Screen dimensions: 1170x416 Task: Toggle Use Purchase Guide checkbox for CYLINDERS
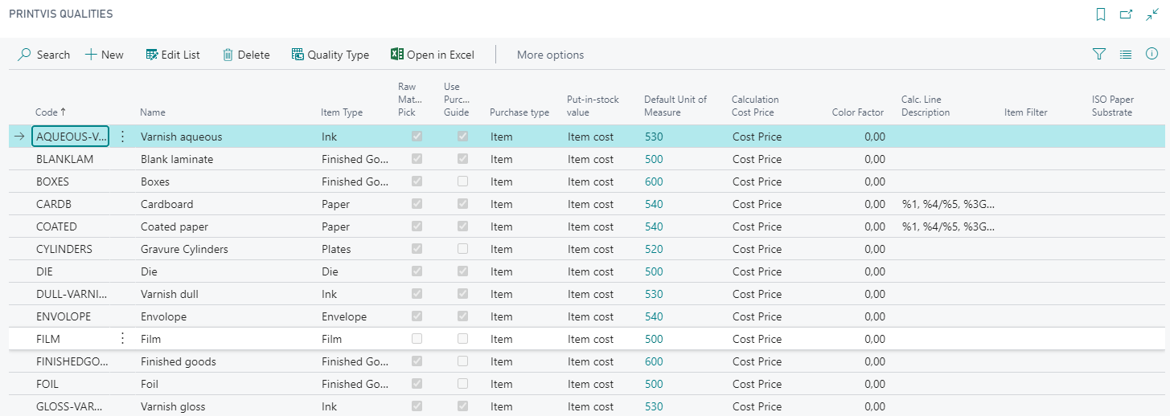pyautogui.click(x=462, y=249)
